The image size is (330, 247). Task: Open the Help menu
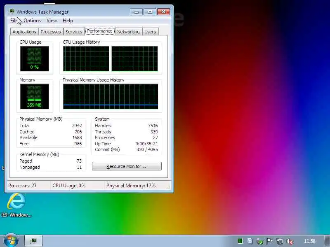click(x=68, y=21)
